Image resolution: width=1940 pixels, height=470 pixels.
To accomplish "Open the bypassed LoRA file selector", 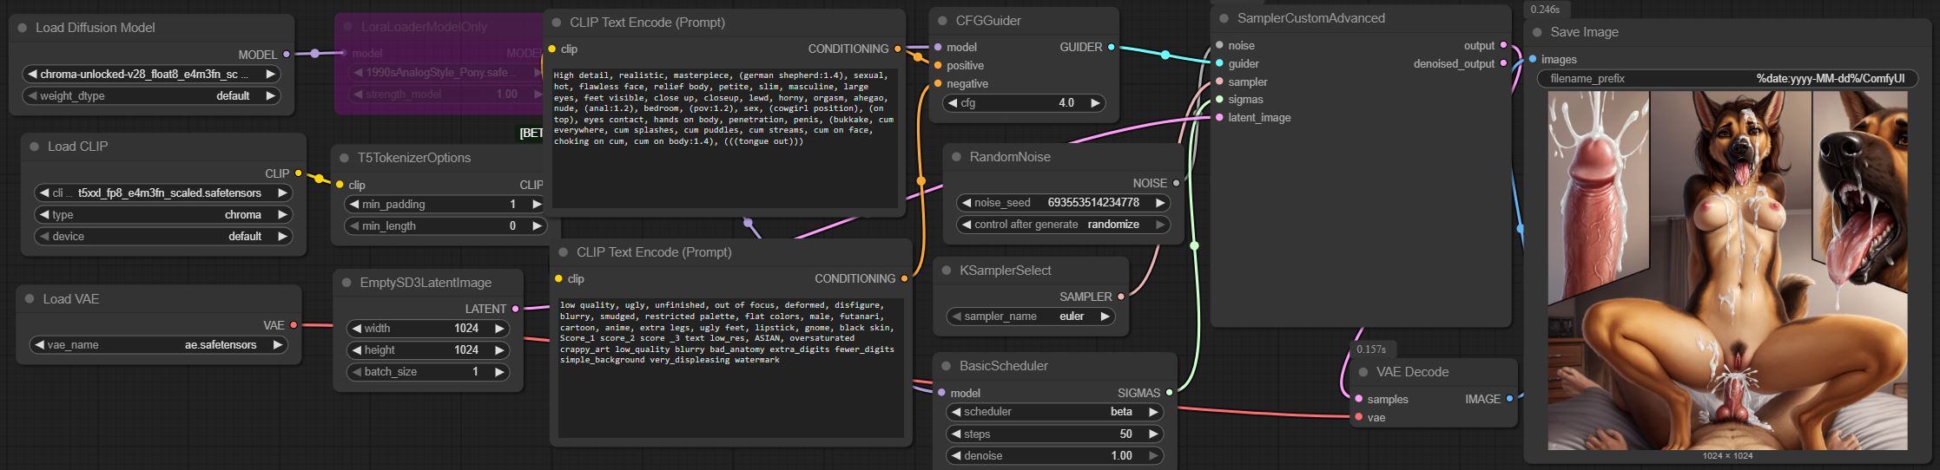I will [445, 73].
